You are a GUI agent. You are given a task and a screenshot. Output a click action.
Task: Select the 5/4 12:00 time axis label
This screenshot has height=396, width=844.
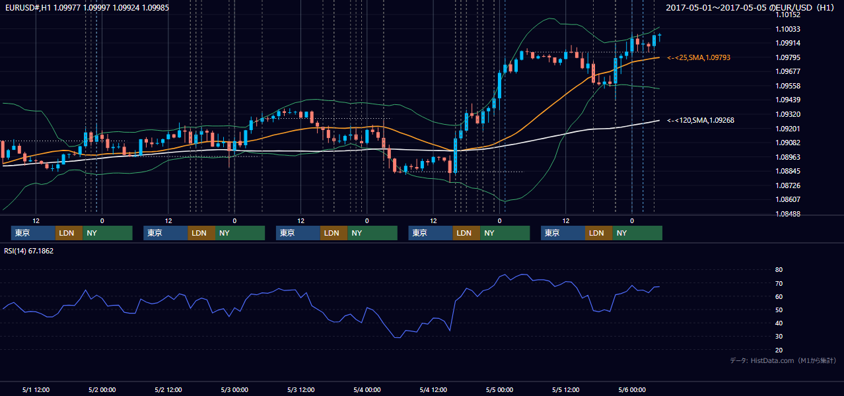[x=433, y=389]
